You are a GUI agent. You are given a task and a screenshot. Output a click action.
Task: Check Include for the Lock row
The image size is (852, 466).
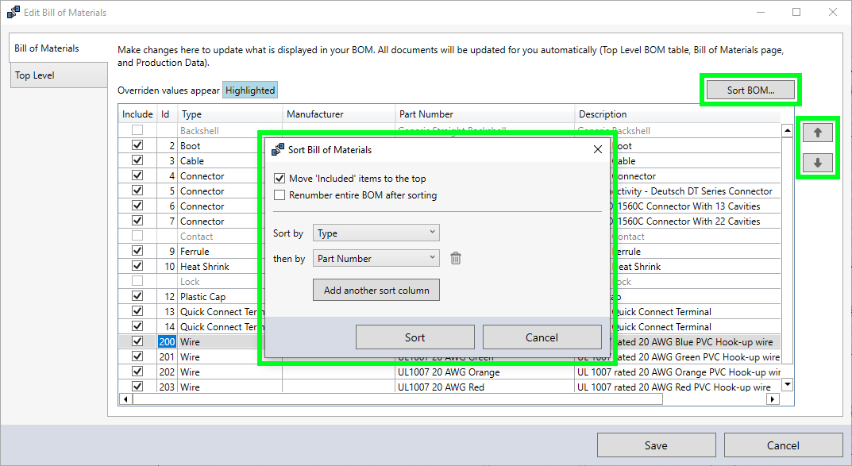137,281
